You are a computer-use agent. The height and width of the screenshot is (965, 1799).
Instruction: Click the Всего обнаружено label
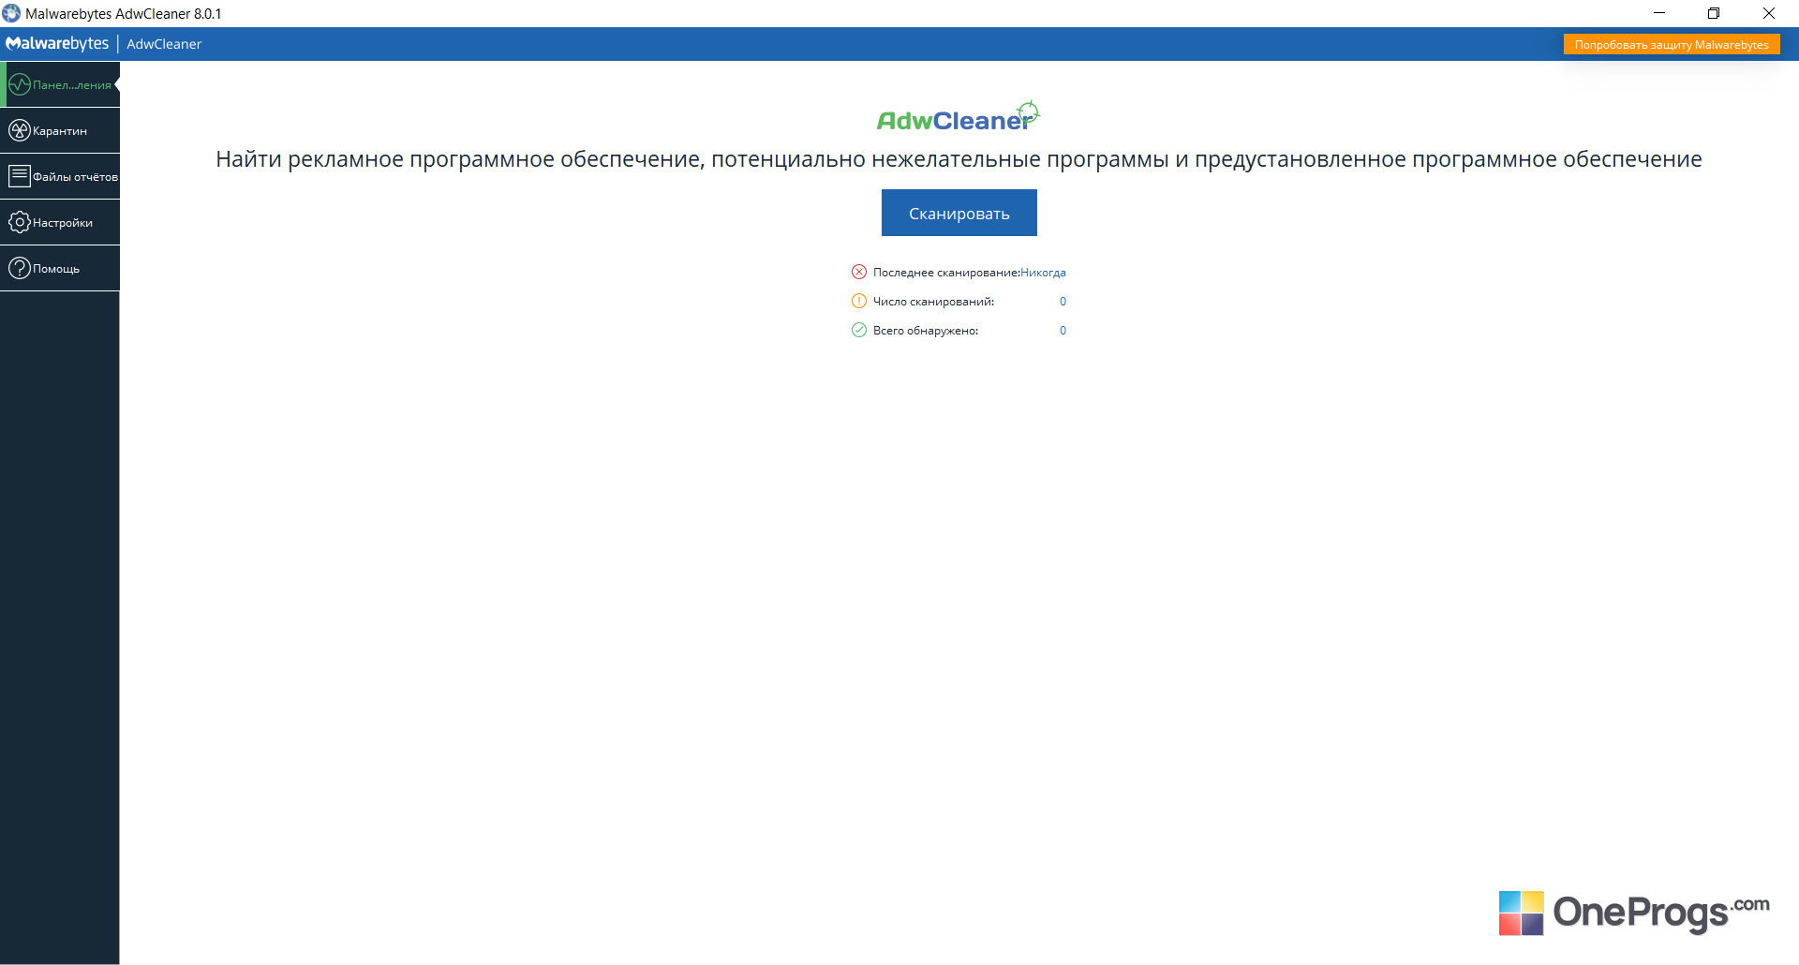(x=926, y=331)
